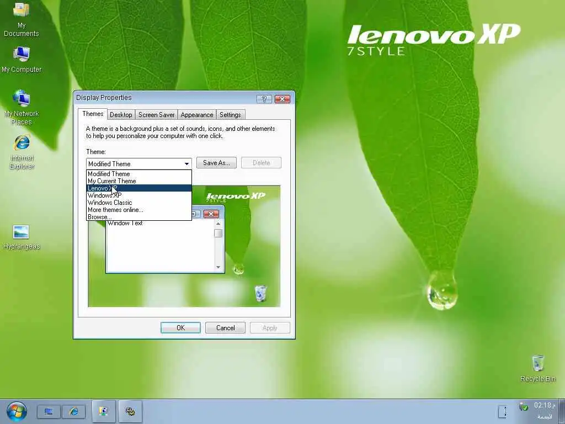Select the Hydrangeas image icon

coord(22,237)
